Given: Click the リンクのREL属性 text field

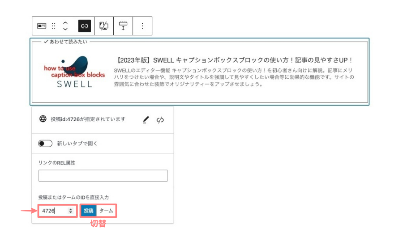Looking at the screenshot, I should (103, 175).
